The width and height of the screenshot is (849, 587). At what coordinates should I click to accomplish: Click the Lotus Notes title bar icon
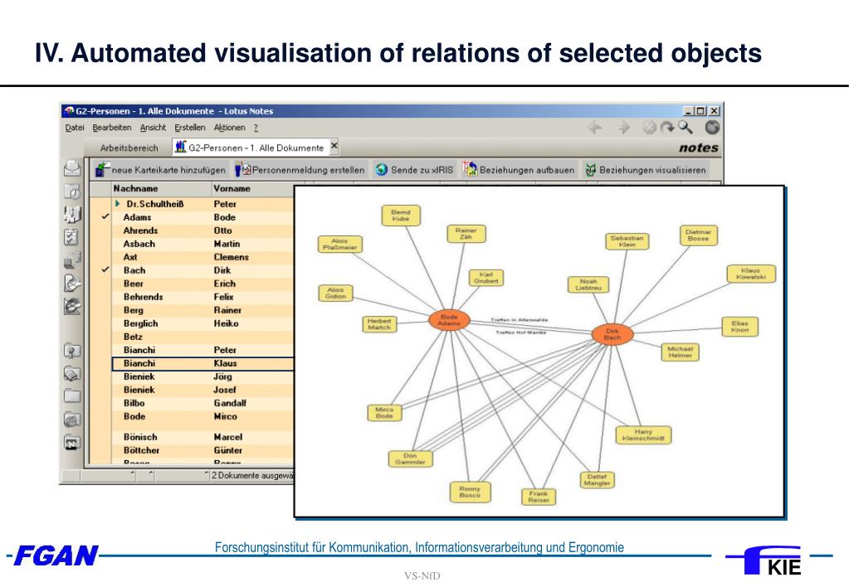point(69,111)
